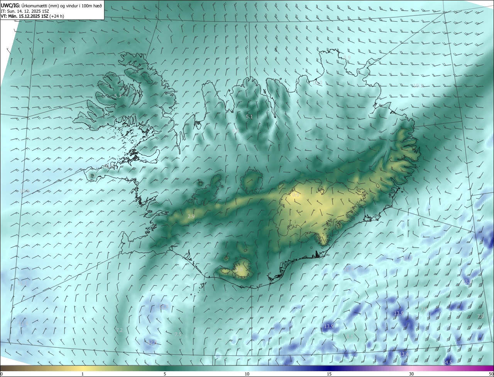
Task: Click the '10' tick label on the colorbar
Action: click(x=247, y=374)
